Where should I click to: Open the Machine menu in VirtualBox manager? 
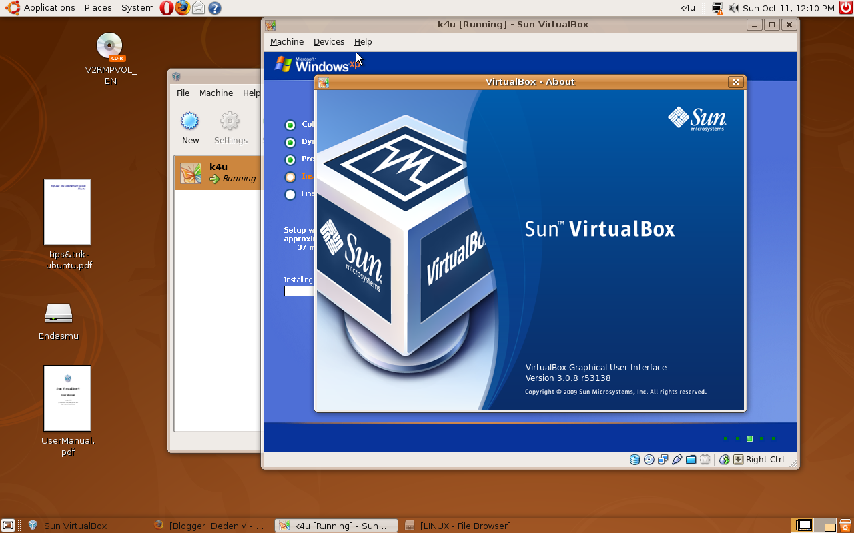216,93
